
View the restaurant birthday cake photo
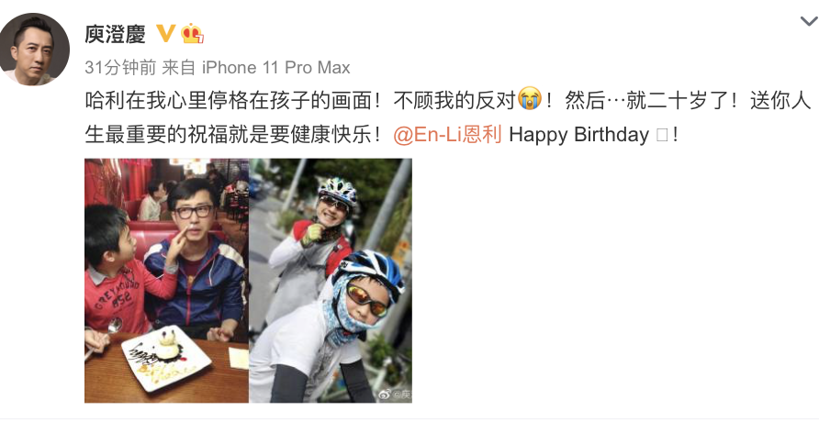[x=166, y=281]
